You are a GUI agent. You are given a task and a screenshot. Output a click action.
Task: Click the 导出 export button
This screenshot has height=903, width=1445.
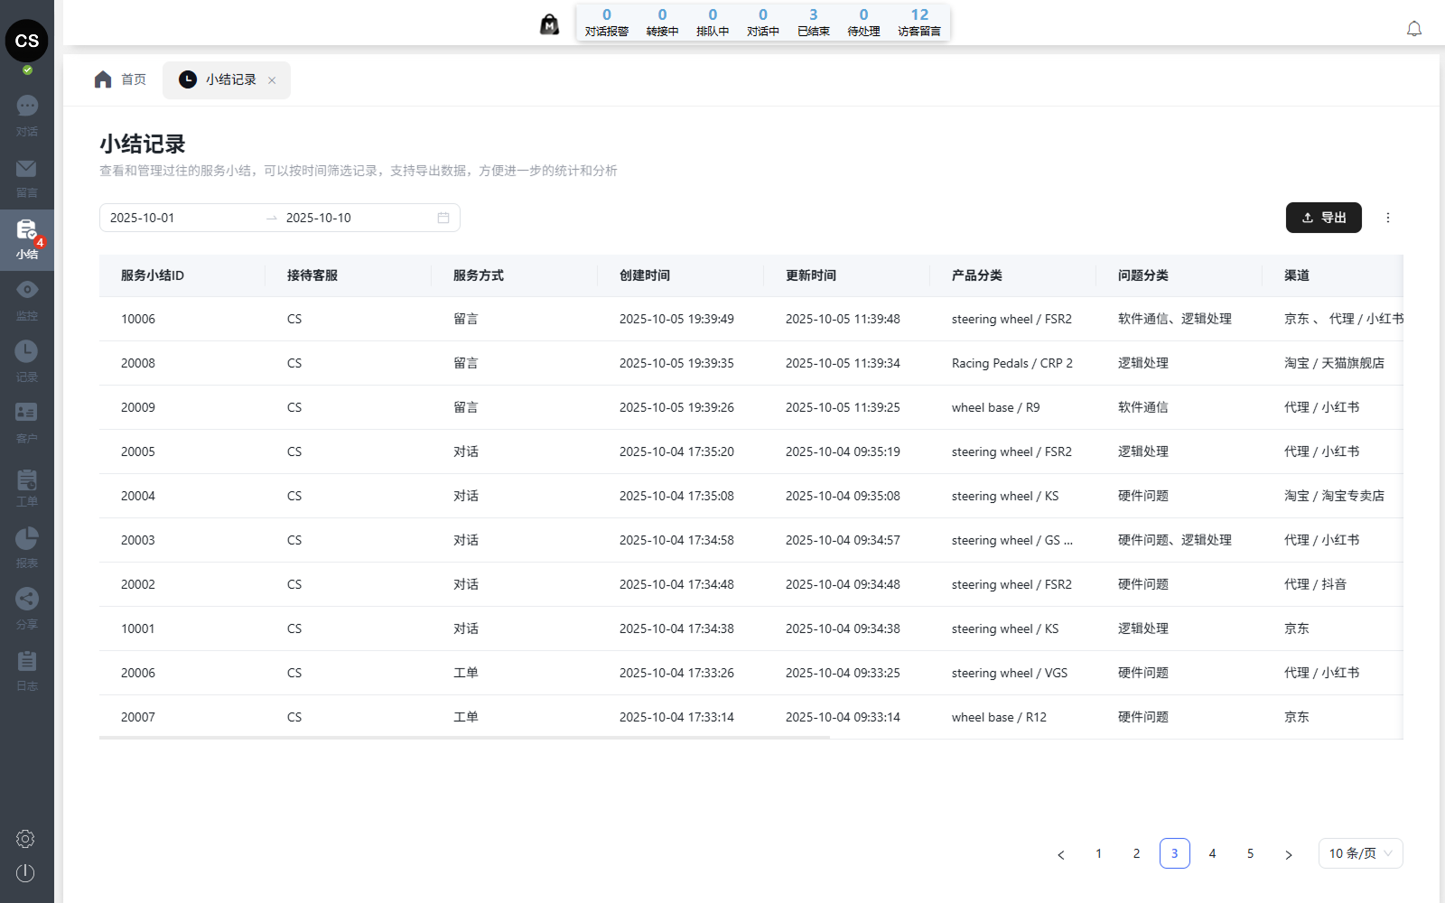[x=1323, y=218]
